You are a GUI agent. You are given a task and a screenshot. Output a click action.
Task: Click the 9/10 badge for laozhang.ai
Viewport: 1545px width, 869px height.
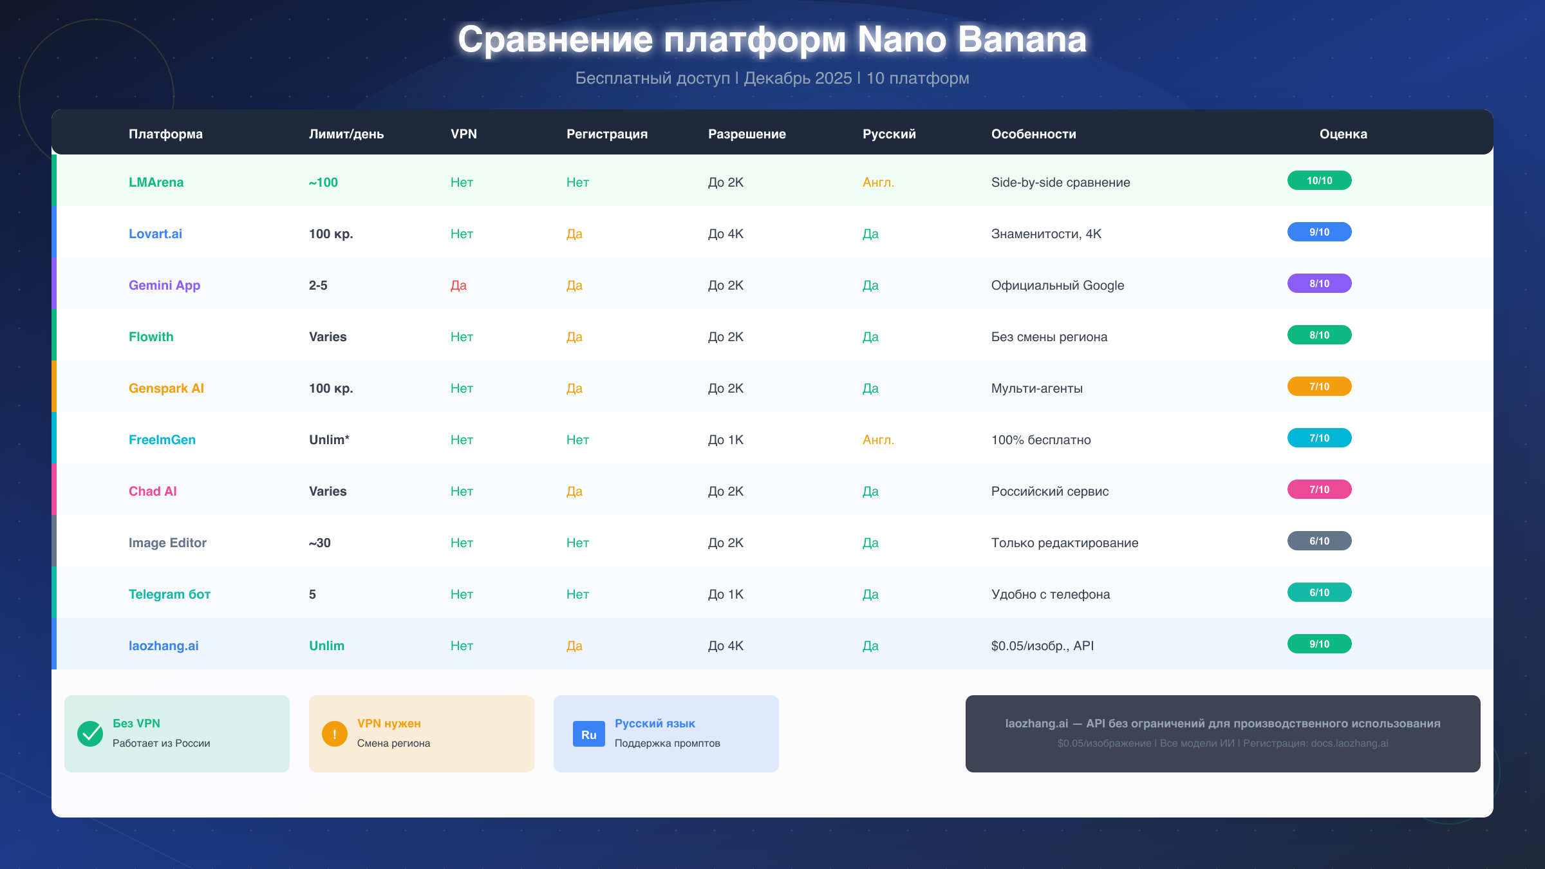[x=1318, y=644]
